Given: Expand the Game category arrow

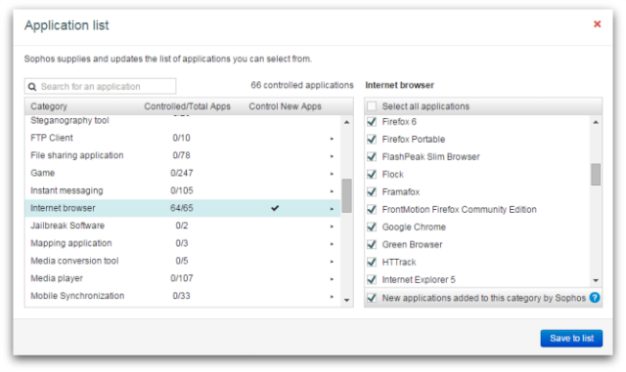Looking at the screenshot, I should (x=332, y=174).
